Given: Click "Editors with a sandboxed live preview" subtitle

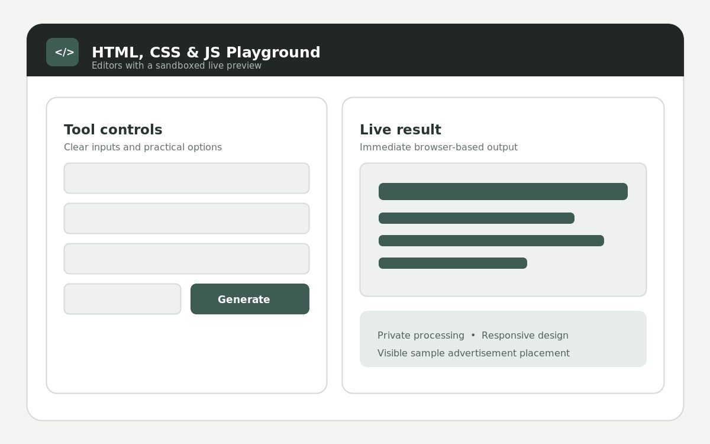Looking at the screenshot, I should click(x=176, y=66).
